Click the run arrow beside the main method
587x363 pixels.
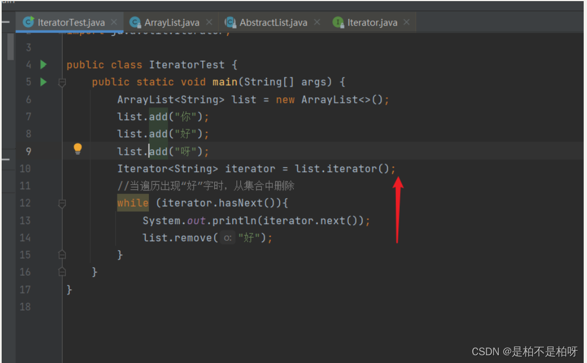pos(43,81)
